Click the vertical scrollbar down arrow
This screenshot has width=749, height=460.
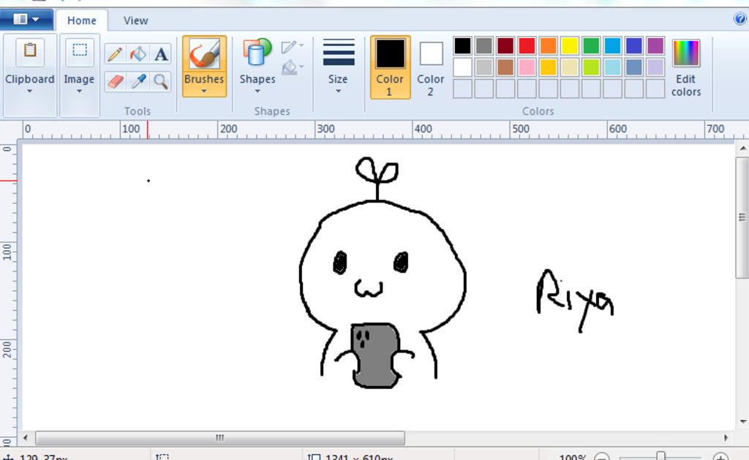(x=743, y=421)
